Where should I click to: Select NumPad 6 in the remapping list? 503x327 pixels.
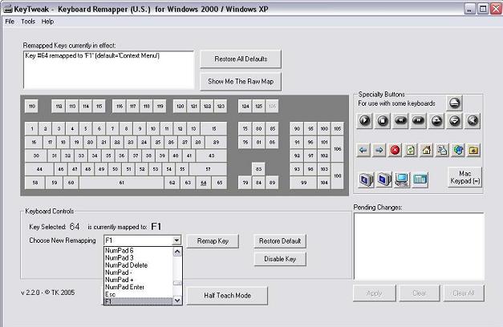point(138,251)
